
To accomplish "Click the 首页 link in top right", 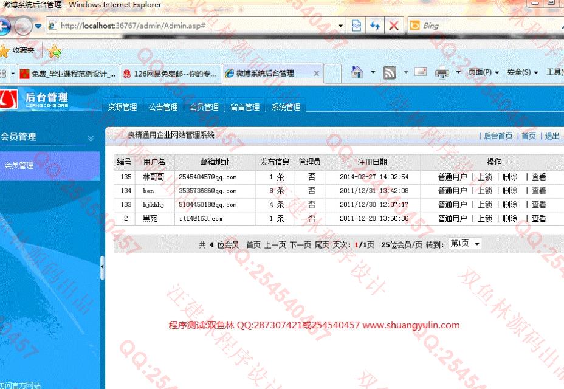I will (529, 136).
